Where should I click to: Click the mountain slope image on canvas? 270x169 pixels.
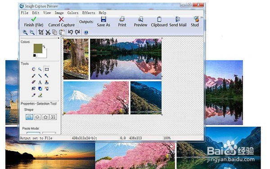pyautogui.click(x=146, y=98)
